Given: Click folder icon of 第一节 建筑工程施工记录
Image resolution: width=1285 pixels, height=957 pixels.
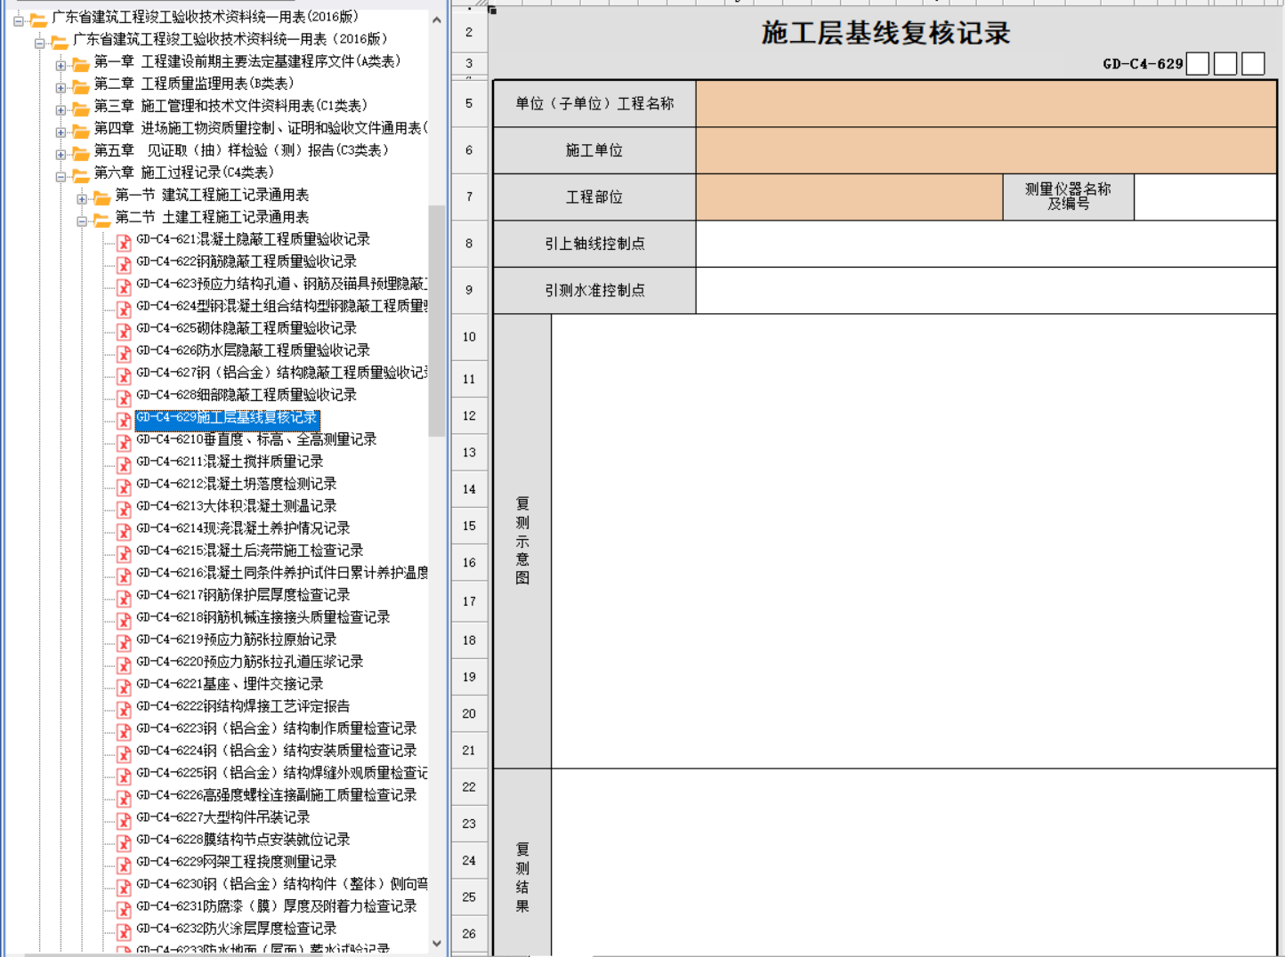Looking at the screenshot, I should (x=102, y=197).
